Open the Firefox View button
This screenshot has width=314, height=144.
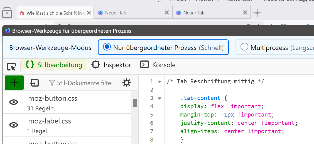coord(7,13)
